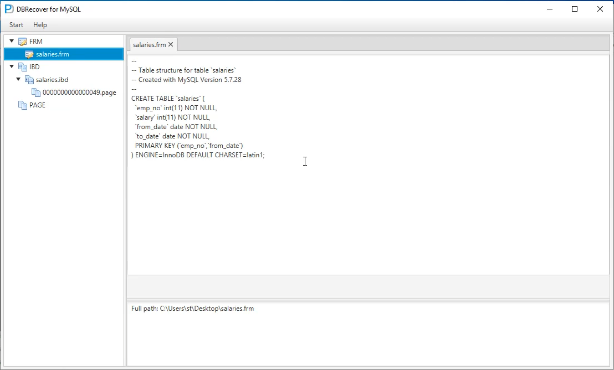Click the IBD category icon
The width and height of the screenshot is (614, 370).
tap(22, 67)
